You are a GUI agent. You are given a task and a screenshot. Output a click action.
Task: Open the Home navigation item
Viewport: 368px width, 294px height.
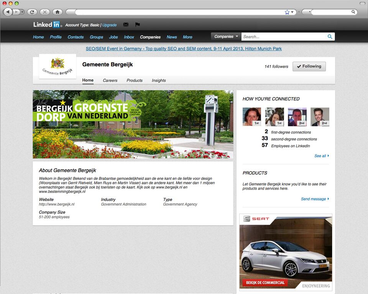pos(38,37)
